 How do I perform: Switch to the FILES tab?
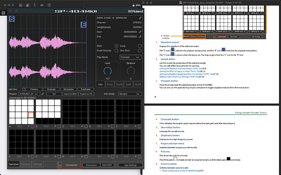click(x=138, y=84)
